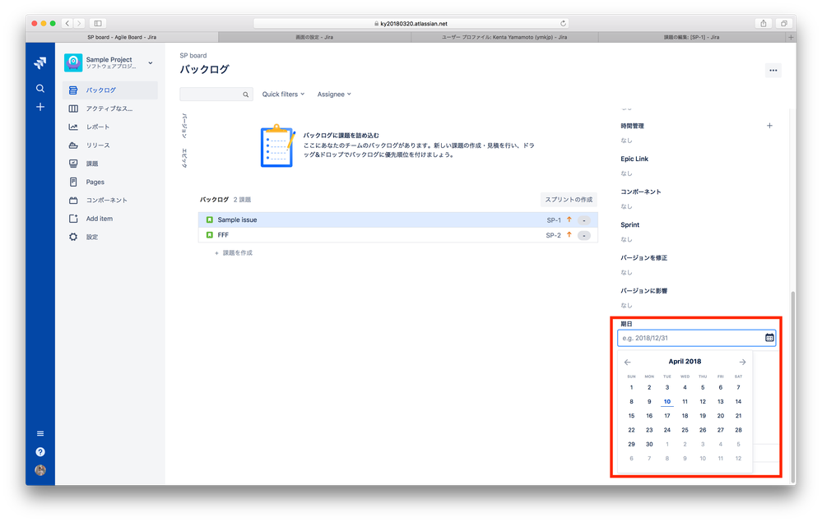Open 課題 in project navigation

point(110,164)
